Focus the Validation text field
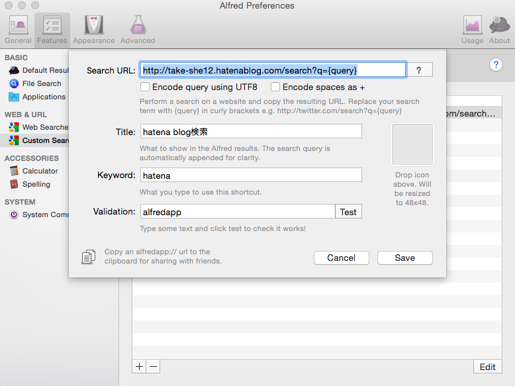This screenshot has height=386, width=515. click(238, 212)
